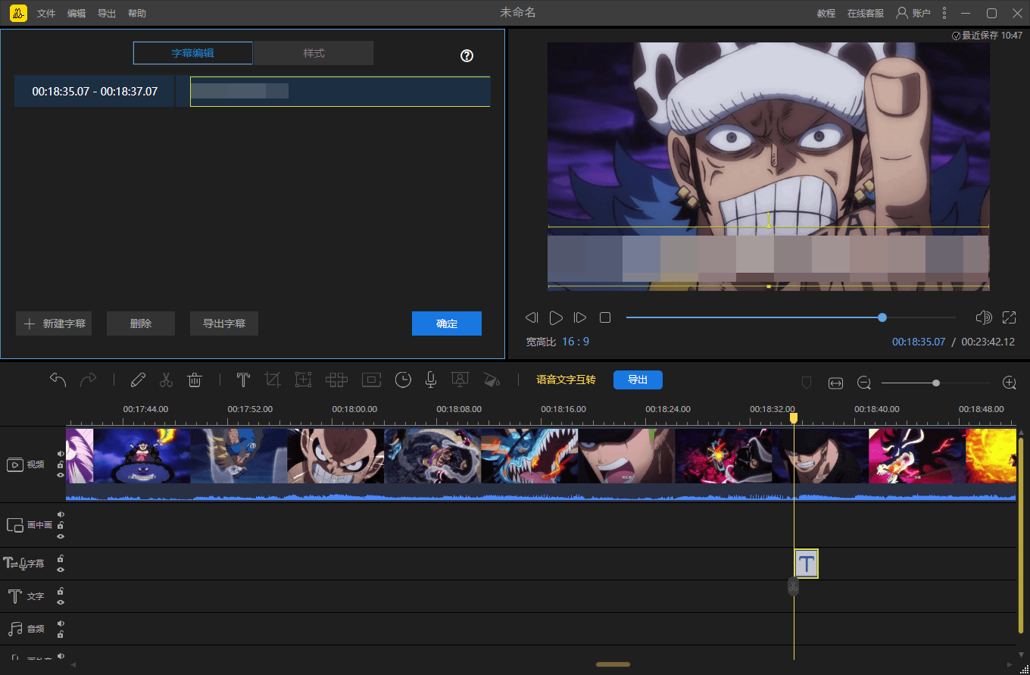Click the 导出字幕 button
The width and height of the screenshot is (1030, 675).
[223, 323]
